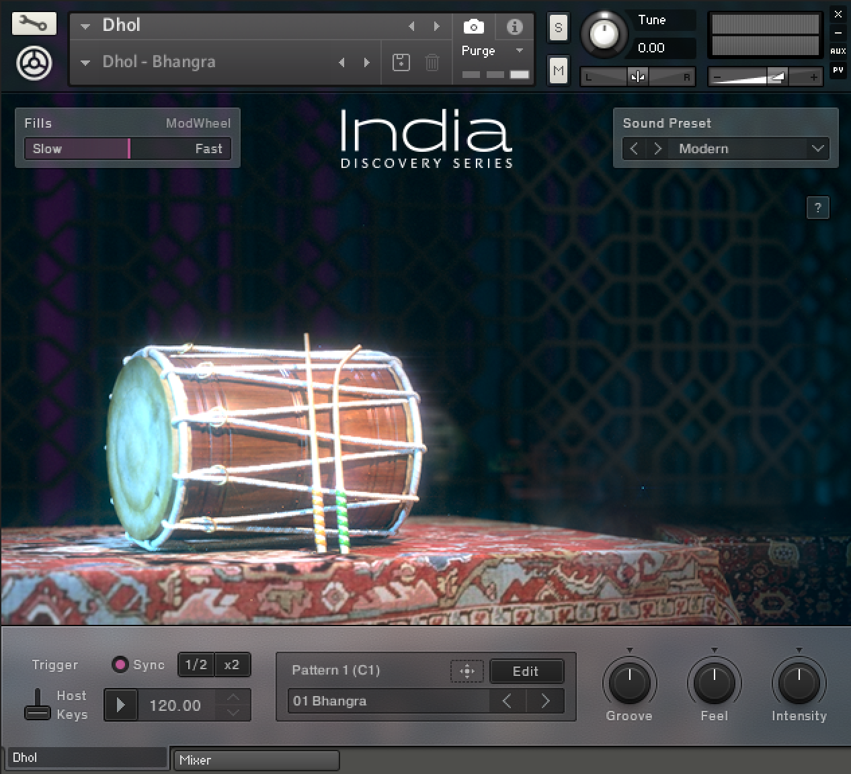Screen dimensions: 851x774
Task: Select the next pattern after 01 Bhangra
Action: click(x=545, y=701)
